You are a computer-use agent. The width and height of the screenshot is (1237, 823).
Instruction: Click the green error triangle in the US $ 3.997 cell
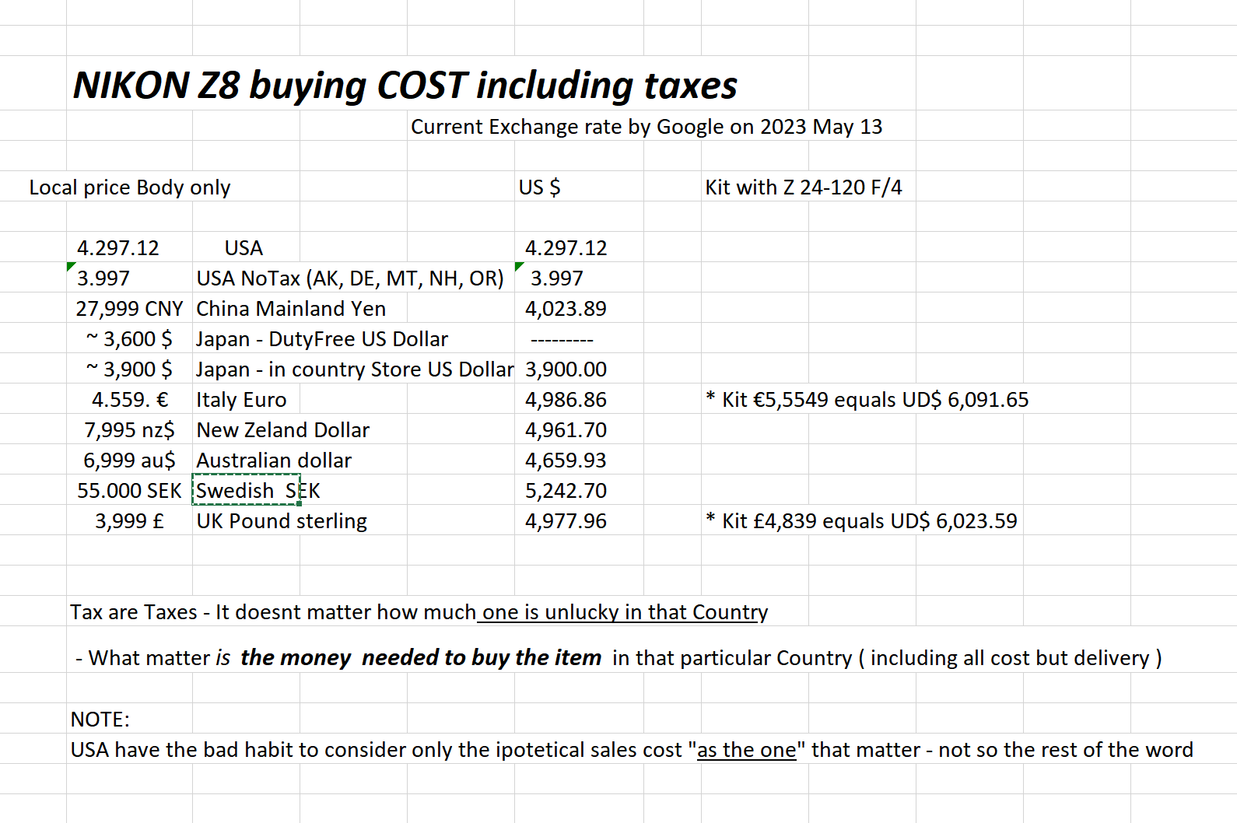519,267
